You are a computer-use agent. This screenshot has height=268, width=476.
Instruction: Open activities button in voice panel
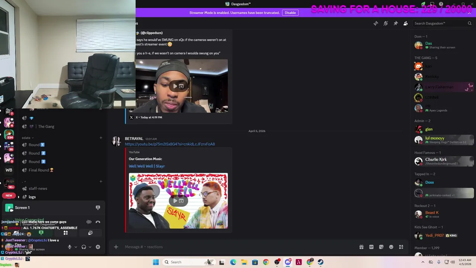coord(65,233)
